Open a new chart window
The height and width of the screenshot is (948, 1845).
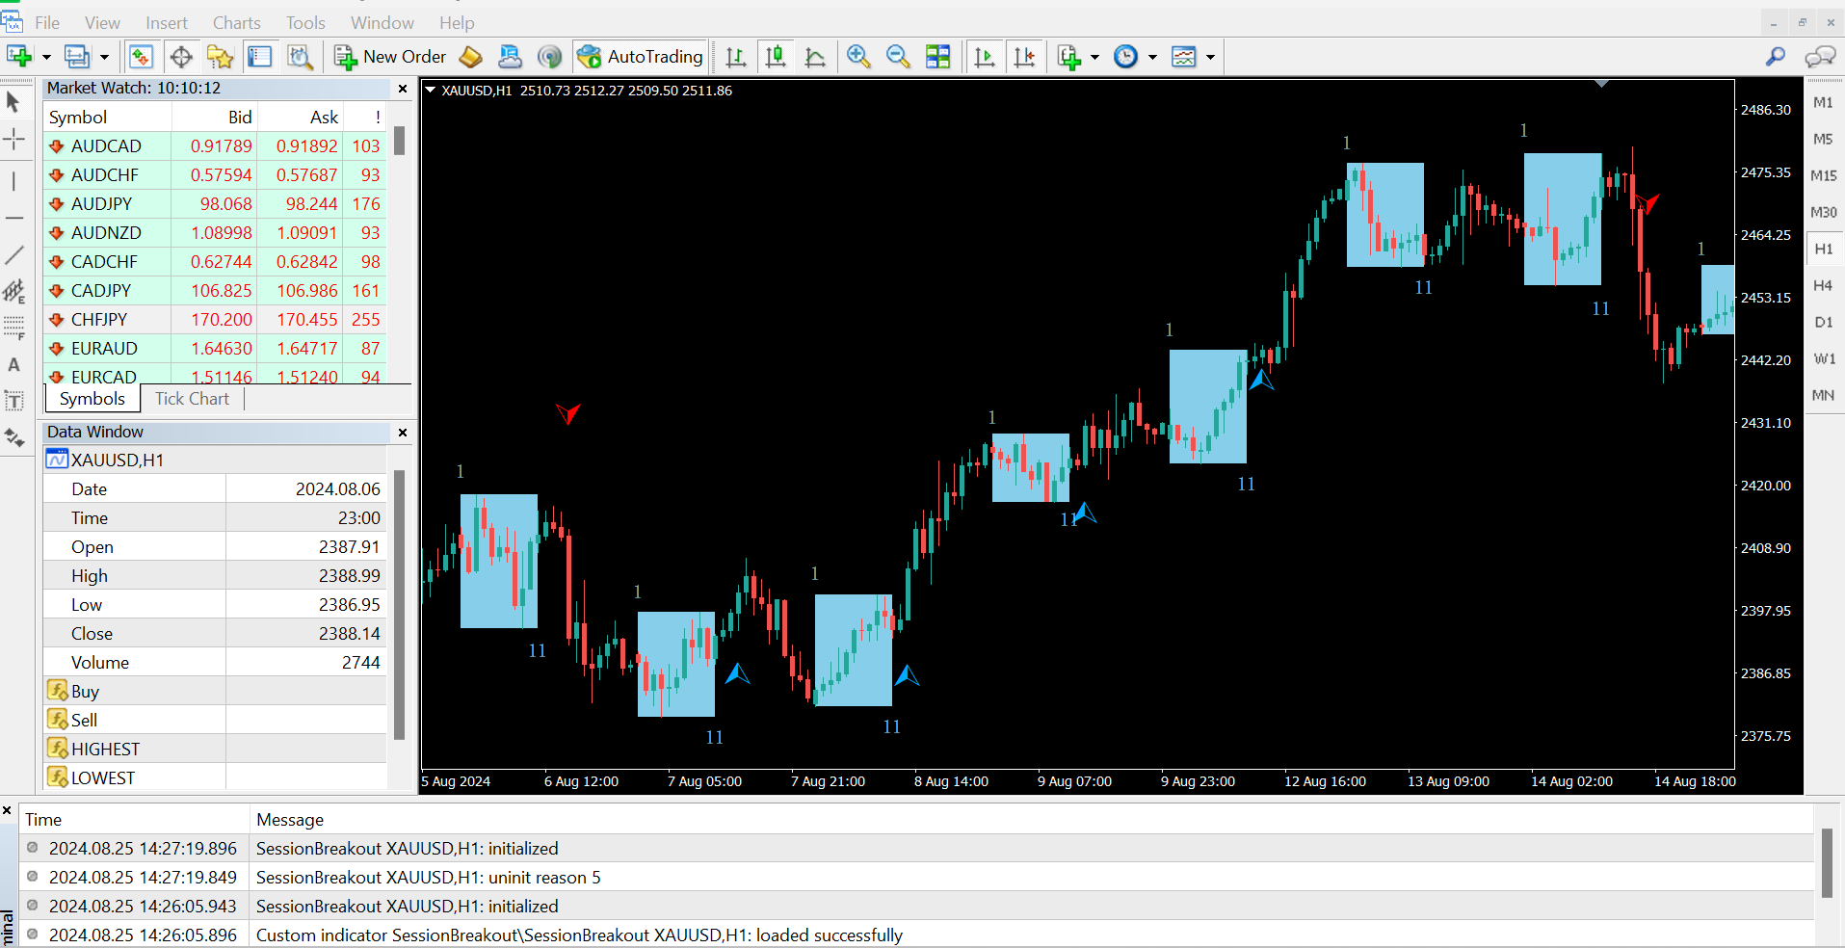coord(19,57)
